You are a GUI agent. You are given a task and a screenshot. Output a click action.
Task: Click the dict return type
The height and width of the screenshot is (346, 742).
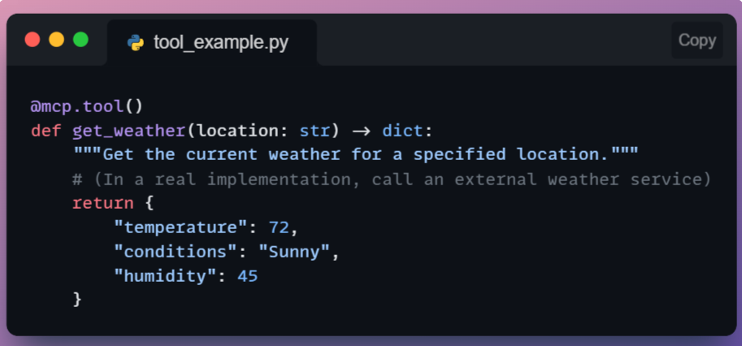click(x=403, y=131)
